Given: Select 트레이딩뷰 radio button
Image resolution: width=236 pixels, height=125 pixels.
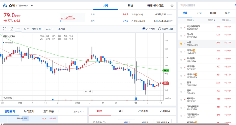Looking at the screenshot, I should pyautogui.click(x=160, y=29).
